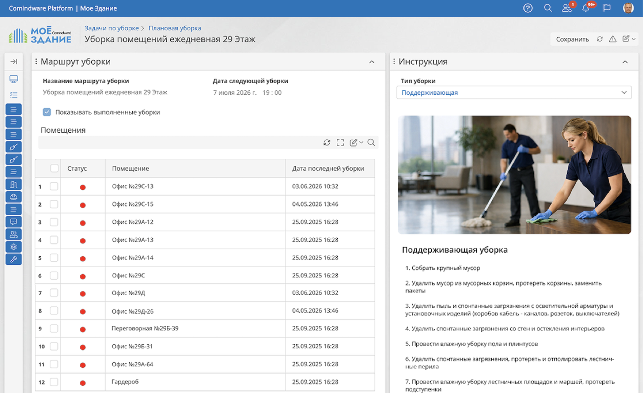Check the row for Офис №29А-12
Screen dimensions: 643x393
(x=54, y=222)
